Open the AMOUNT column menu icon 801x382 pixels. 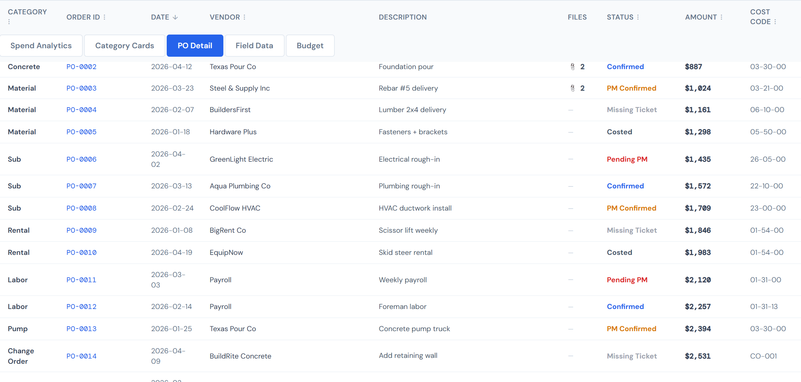click(x=721, y=17)
